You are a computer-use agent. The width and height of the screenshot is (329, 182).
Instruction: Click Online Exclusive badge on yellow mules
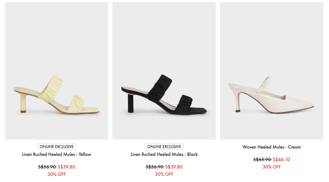57,147
